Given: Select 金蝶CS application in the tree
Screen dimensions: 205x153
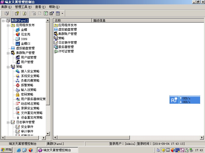Looking at the screenshot, I should tap(25, 44).
